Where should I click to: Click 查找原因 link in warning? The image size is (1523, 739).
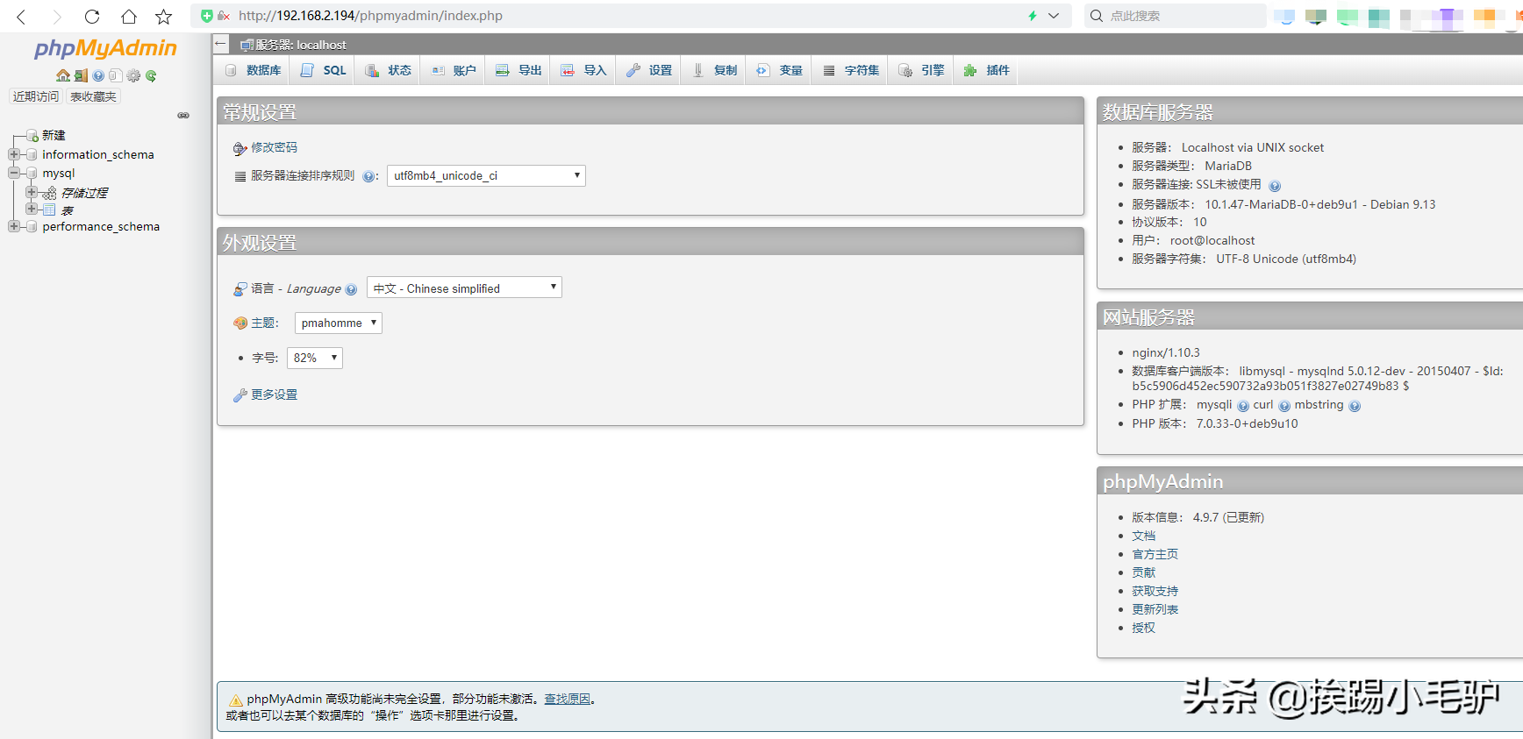pos(567,699)
